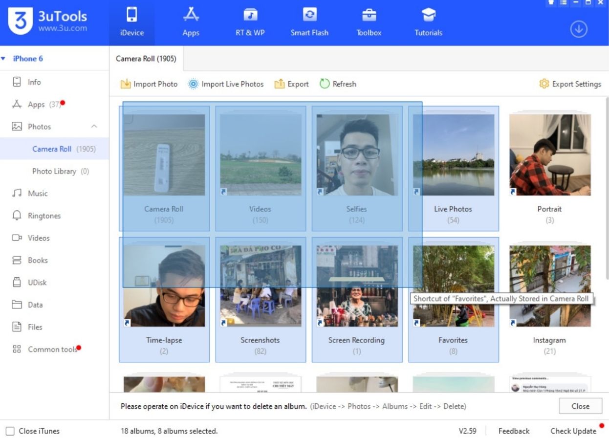The height and width of the screenshot is (439, 609).
Task: Click the V2.59 version label
Action: [467, 431]
